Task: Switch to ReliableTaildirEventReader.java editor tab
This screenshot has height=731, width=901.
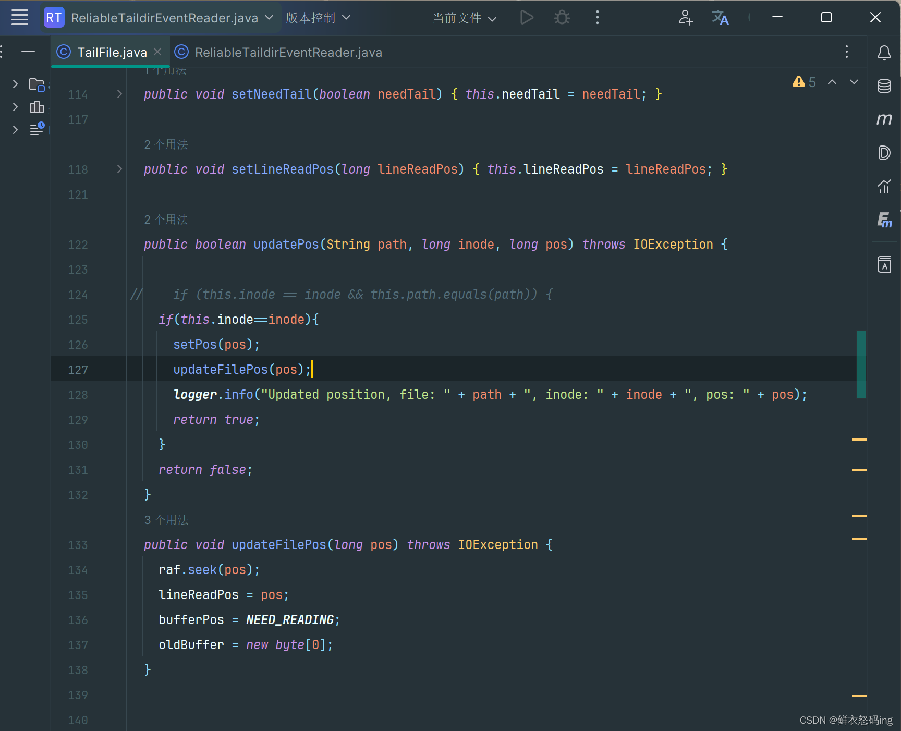Action: coord(288,53)
